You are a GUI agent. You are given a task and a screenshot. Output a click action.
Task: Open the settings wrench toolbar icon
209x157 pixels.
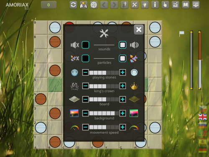135,5
